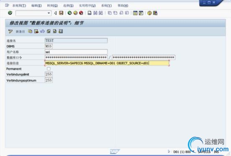
Task: Click the green Enter checkmark icon
Action: [10, 13]
